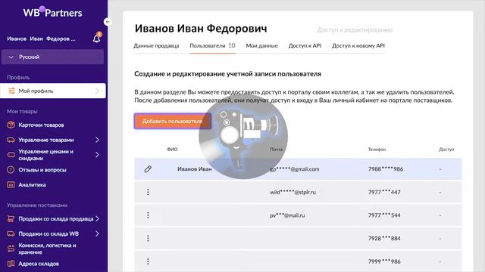485x272 pixels.
Task: Open Отзывы и вопросы section
Action: (42, 170)
